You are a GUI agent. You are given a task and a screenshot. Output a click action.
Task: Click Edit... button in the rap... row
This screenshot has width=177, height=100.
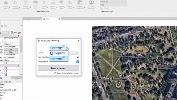click(11, 49)
